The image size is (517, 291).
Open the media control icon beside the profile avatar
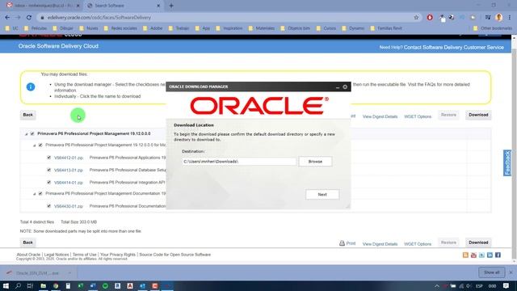coord(488,18)
